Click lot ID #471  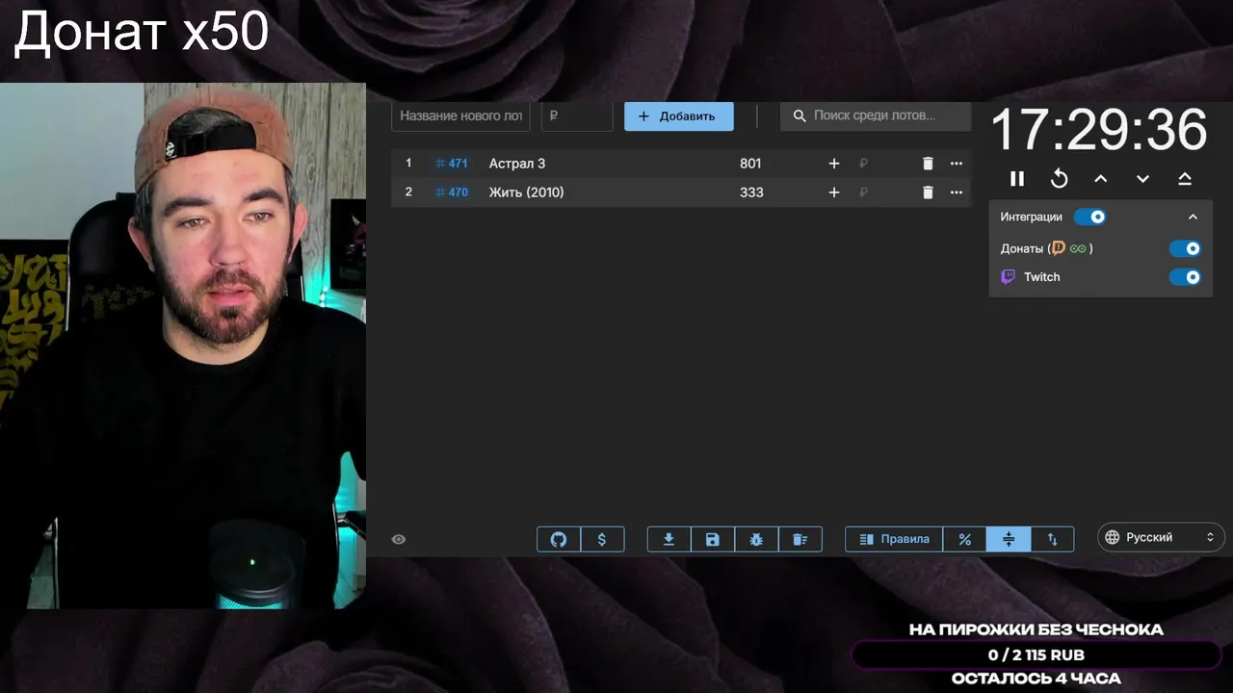click(x=452, y=164)
